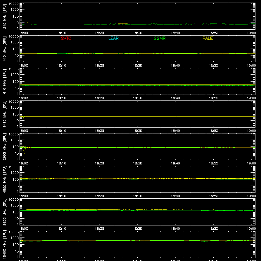261x261 pixels.
Task: Click the 10 y-axis value of 8800 MHz panel
Action: click(17, 219)
